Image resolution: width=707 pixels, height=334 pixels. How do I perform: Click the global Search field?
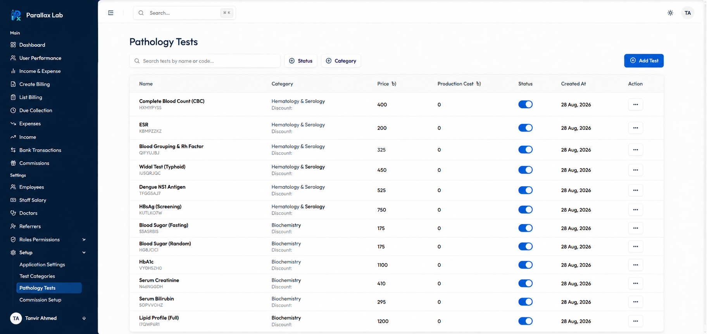coord(184,13)
